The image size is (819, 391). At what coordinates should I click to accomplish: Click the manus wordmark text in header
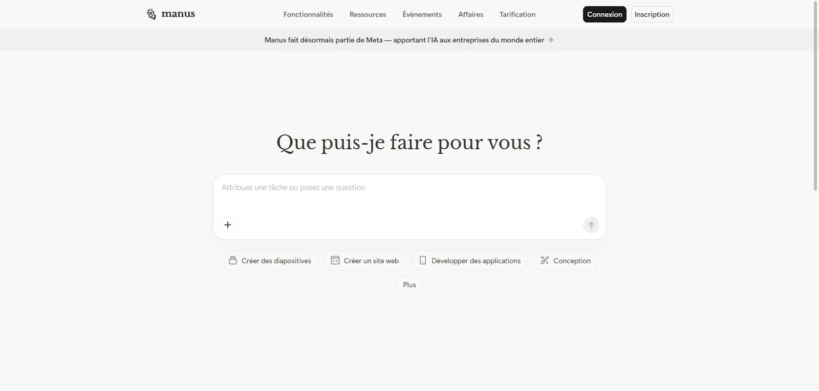point(178,14)
